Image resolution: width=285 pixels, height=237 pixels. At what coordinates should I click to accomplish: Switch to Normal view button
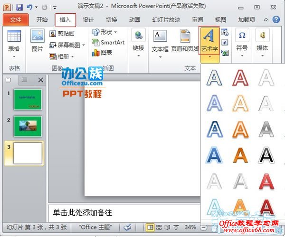coord(150,227)
